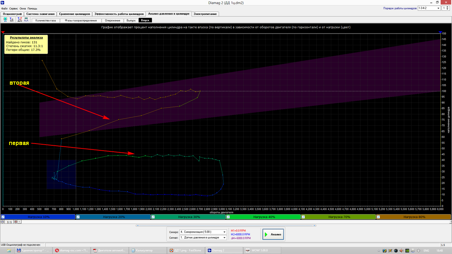Click the ENG language indicator in tray

[x=426, y=250]
